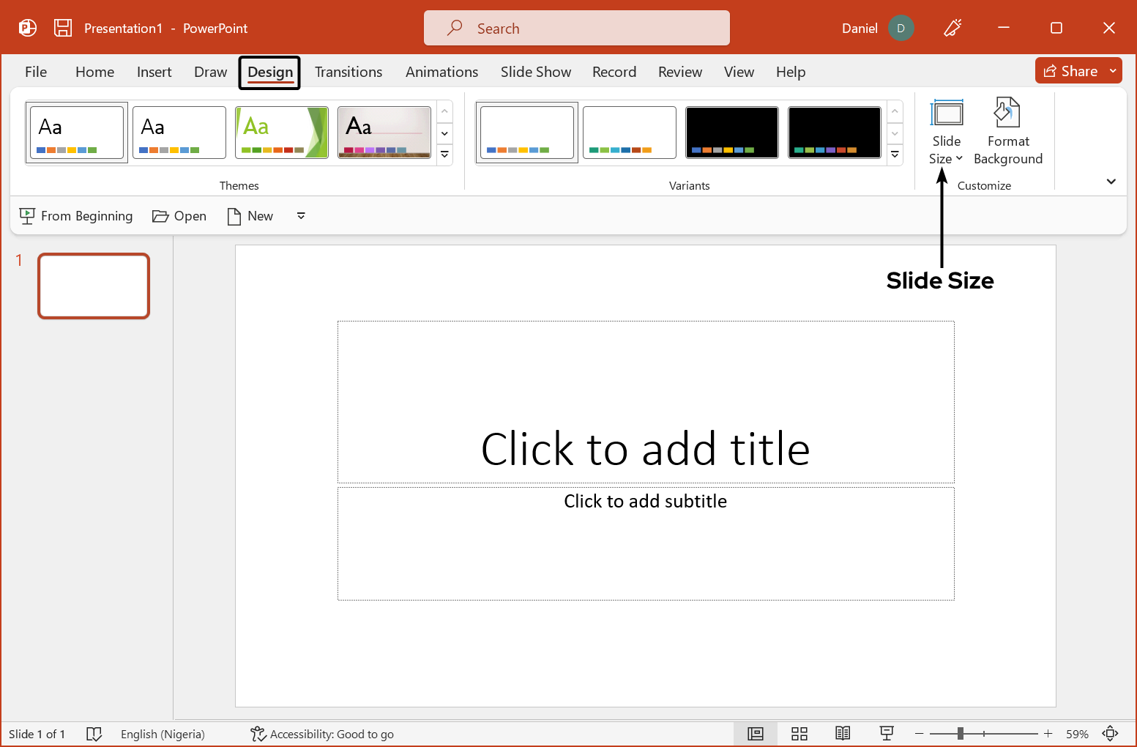Switch to Slide Sorter view

tap(799, 733)
